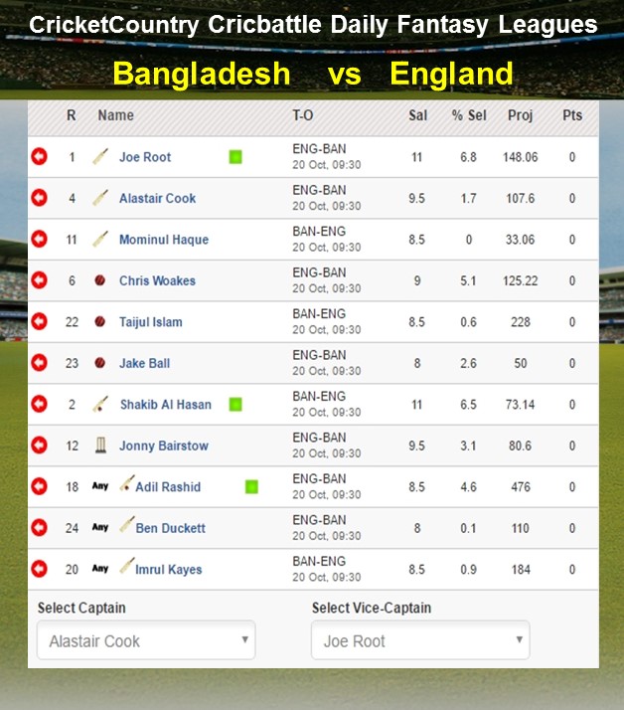Remove Imrul Kayes with red arrow icon
This screenshot has height=710, width=624.
(40, 569)
